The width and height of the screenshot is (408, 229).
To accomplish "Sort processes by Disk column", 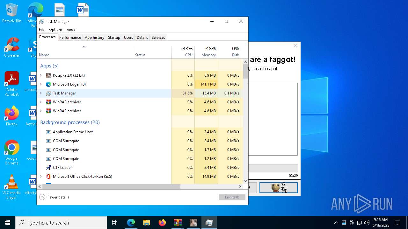I will tap(229, 52).
